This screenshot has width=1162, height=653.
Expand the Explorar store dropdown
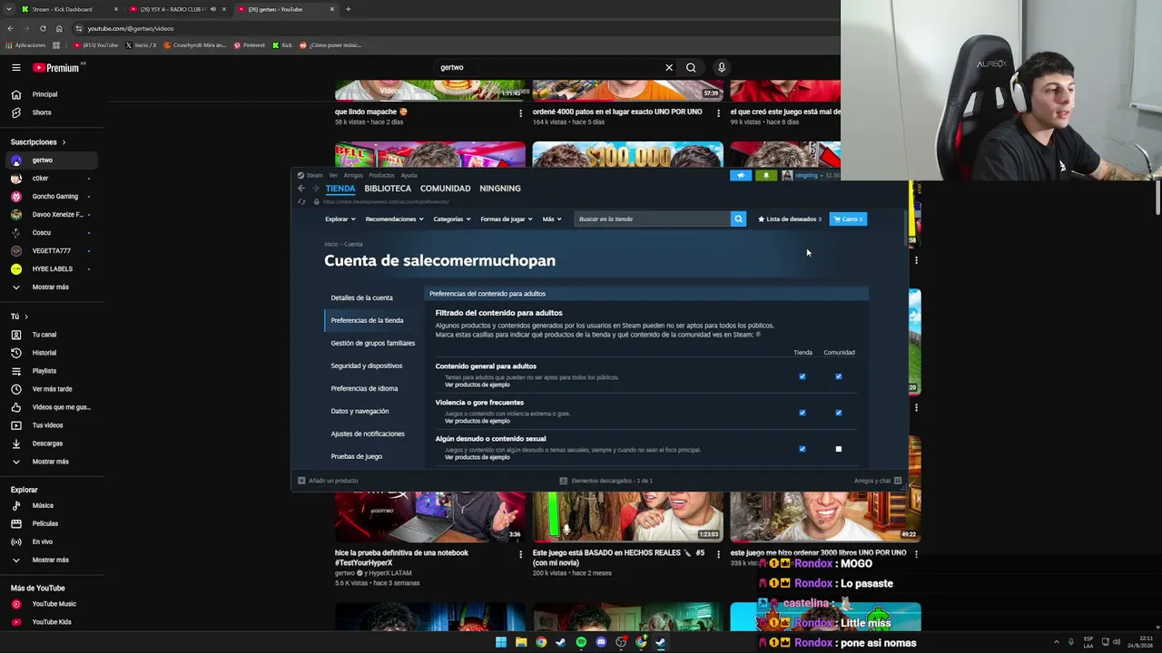pyautogui.click(x=340, y=219)
